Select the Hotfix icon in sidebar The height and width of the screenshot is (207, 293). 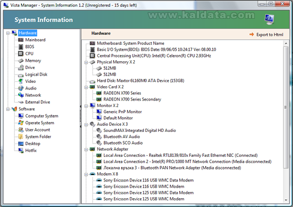coord(21,151)
